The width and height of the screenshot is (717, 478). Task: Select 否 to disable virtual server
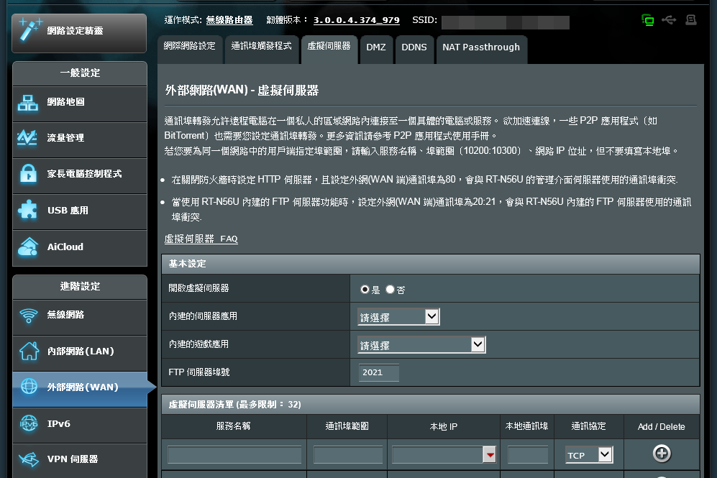[x=390, y=289]
